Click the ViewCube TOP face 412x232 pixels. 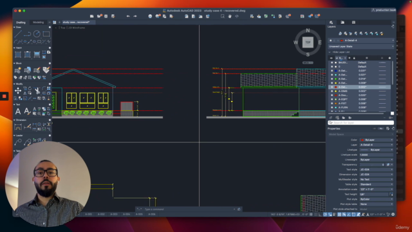coord(308,43)
